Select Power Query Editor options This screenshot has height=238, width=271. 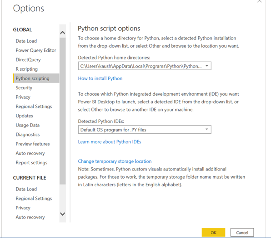click(36, 50)
